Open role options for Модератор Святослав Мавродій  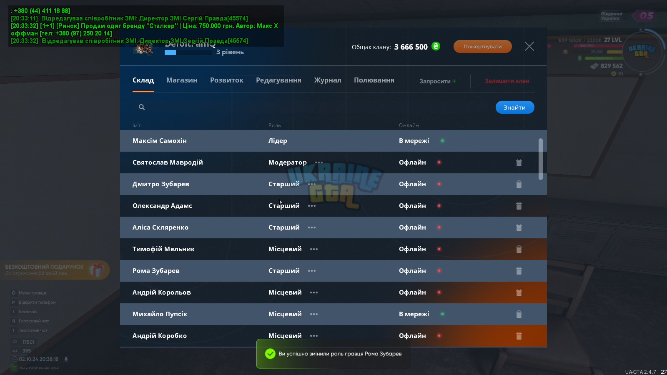tap(319, 162)
